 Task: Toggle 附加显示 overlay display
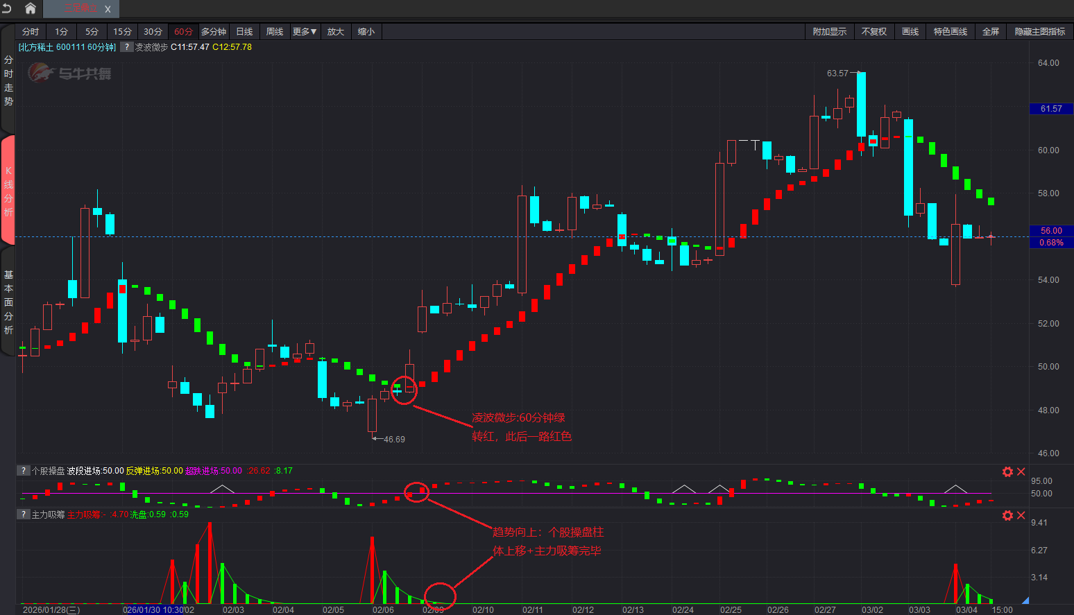point(829,32)
